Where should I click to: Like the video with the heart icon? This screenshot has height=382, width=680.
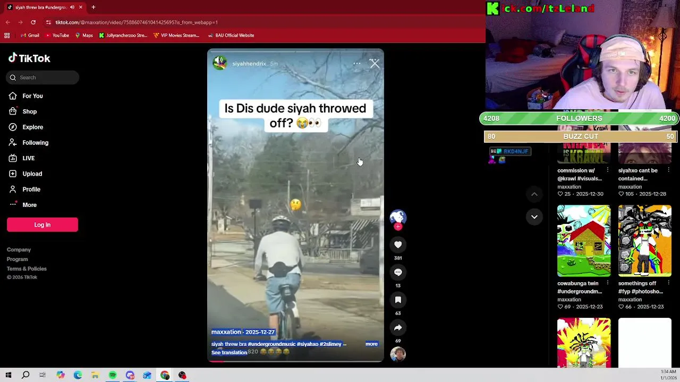398,245
